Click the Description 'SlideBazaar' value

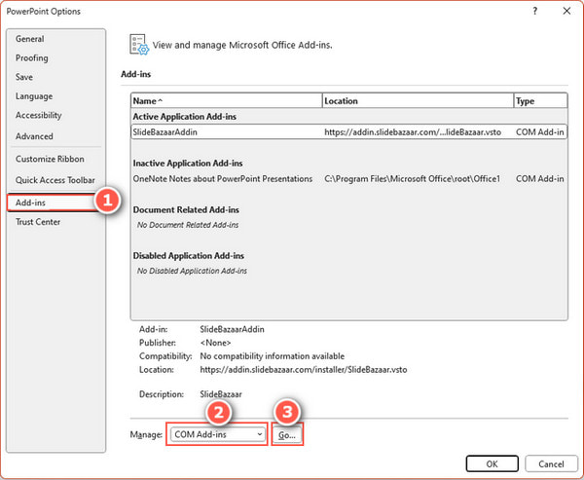[221, 394]
